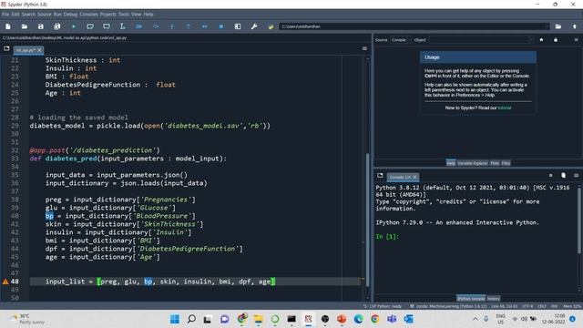This screenshot has width=583, height=328.
Task: Click the debugger Continue execution icon
Action: (204, 26)
